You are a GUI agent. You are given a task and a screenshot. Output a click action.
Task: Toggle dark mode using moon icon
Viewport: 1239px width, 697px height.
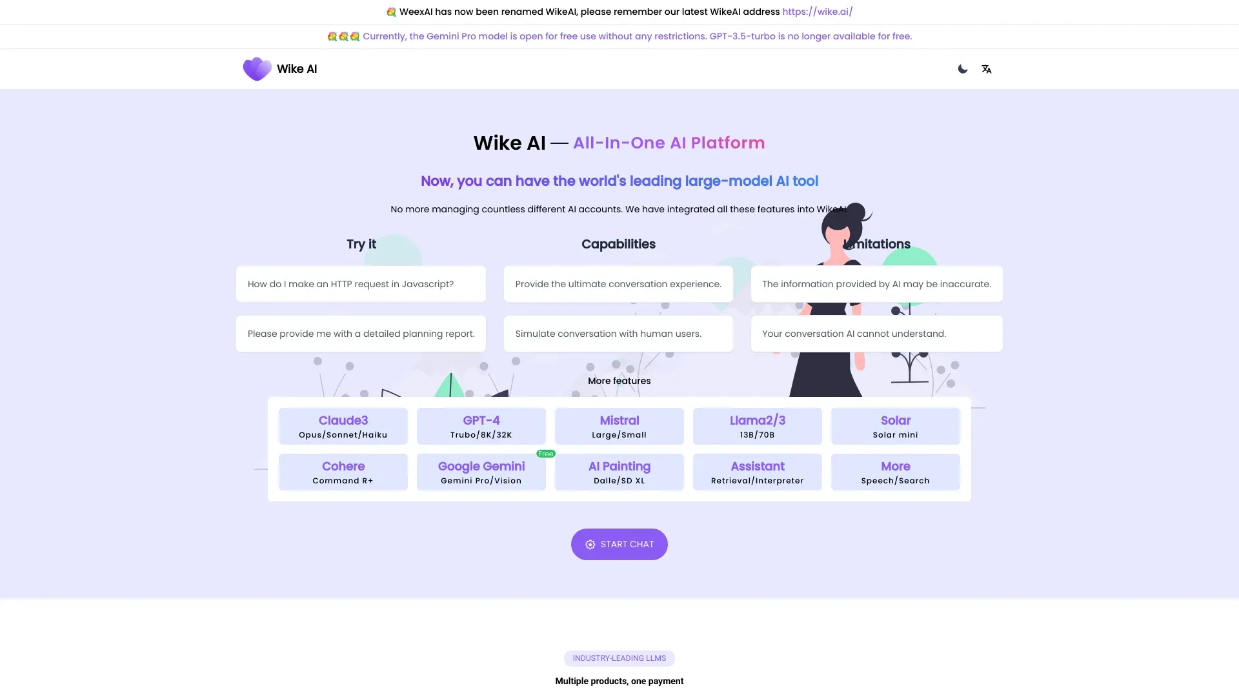coord(962,68)
